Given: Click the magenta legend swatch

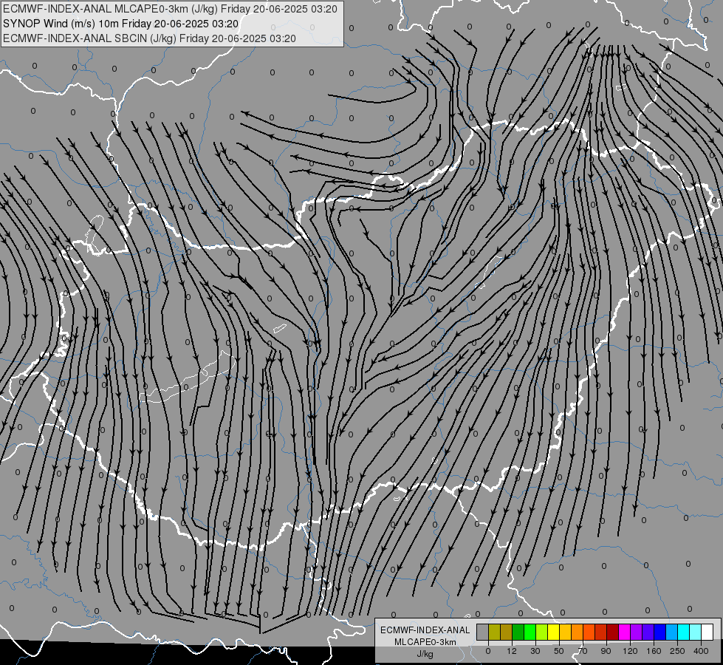Looking at the screenshot, I should [625, 632].
